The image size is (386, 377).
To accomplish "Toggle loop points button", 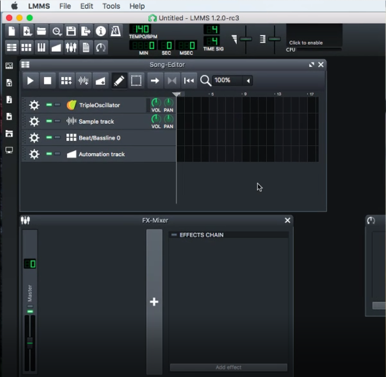I will [x=172, y=80].
